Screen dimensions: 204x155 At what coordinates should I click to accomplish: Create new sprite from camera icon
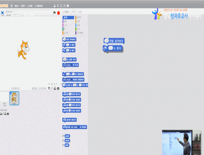tap(58, 88)
